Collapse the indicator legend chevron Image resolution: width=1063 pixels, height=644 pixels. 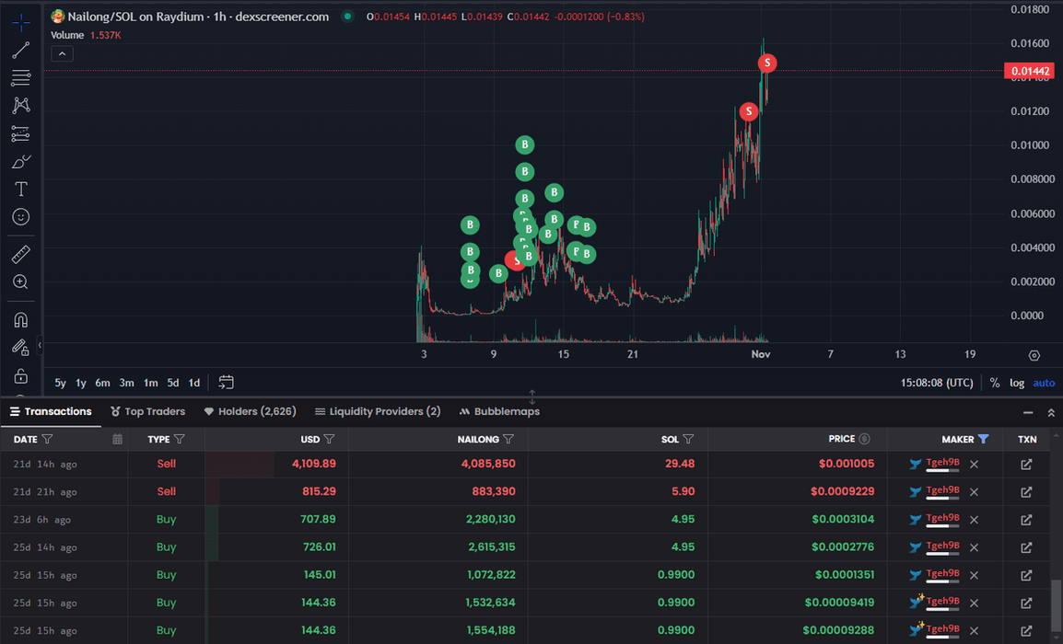pos(62,53)
